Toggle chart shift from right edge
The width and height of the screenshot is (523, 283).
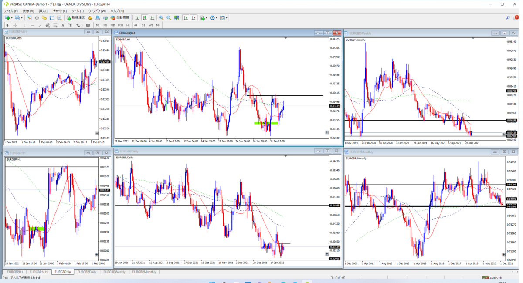[x=193, y=18]
